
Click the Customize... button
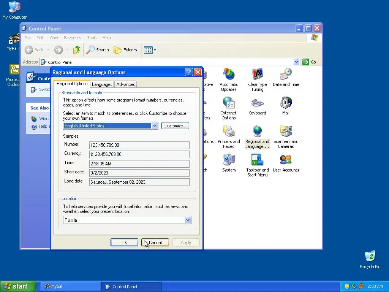(175, 125)
